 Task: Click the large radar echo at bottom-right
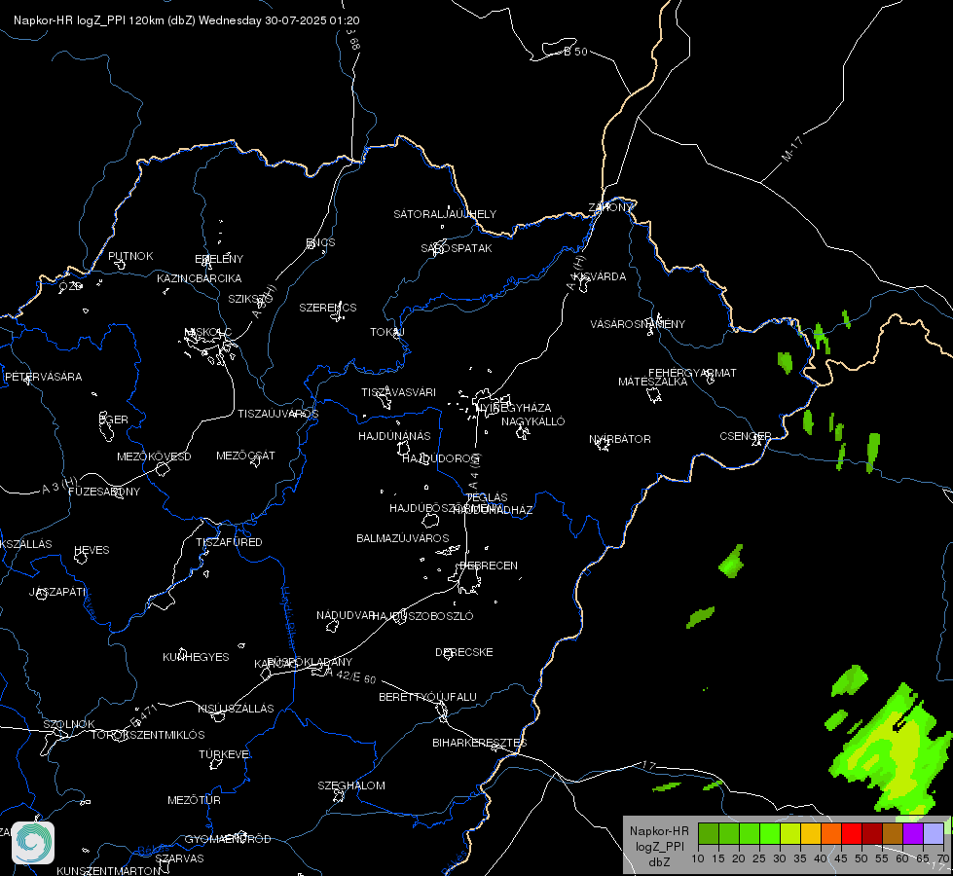[893, 750]
